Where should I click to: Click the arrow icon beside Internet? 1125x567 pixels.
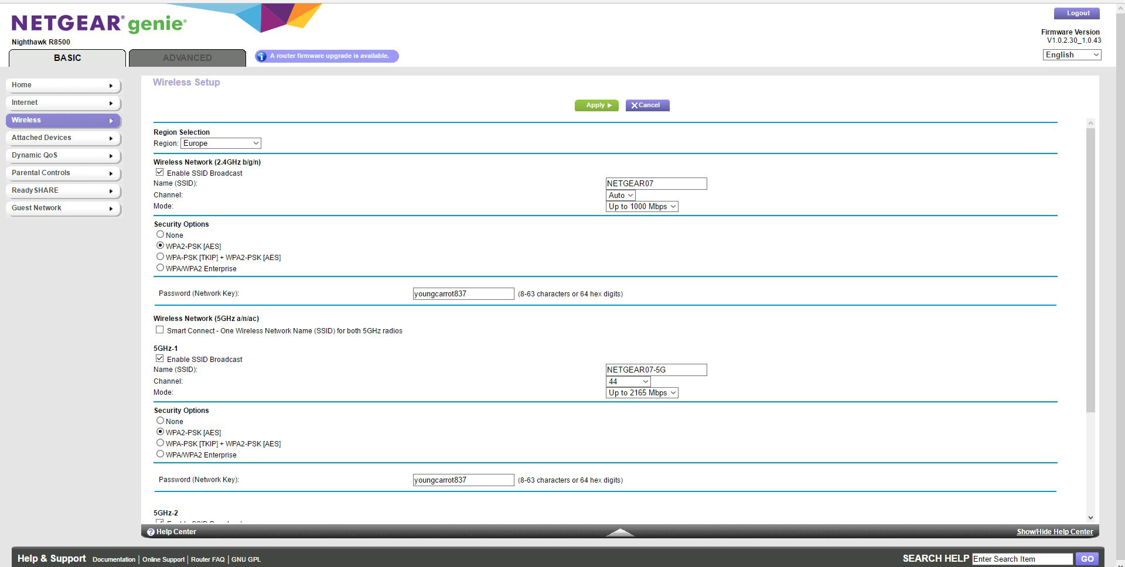click(x=111, y=103)
